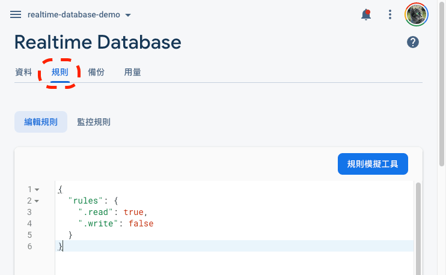Viewport: 446px width, 275px height.
Task: Collapse the code fold arrow on line 1
Action: [x=37, y=190]
